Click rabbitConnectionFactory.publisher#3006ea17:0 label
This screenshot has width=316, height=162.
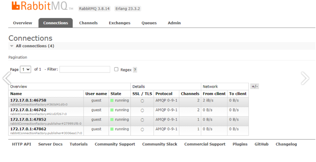point(46,133)
